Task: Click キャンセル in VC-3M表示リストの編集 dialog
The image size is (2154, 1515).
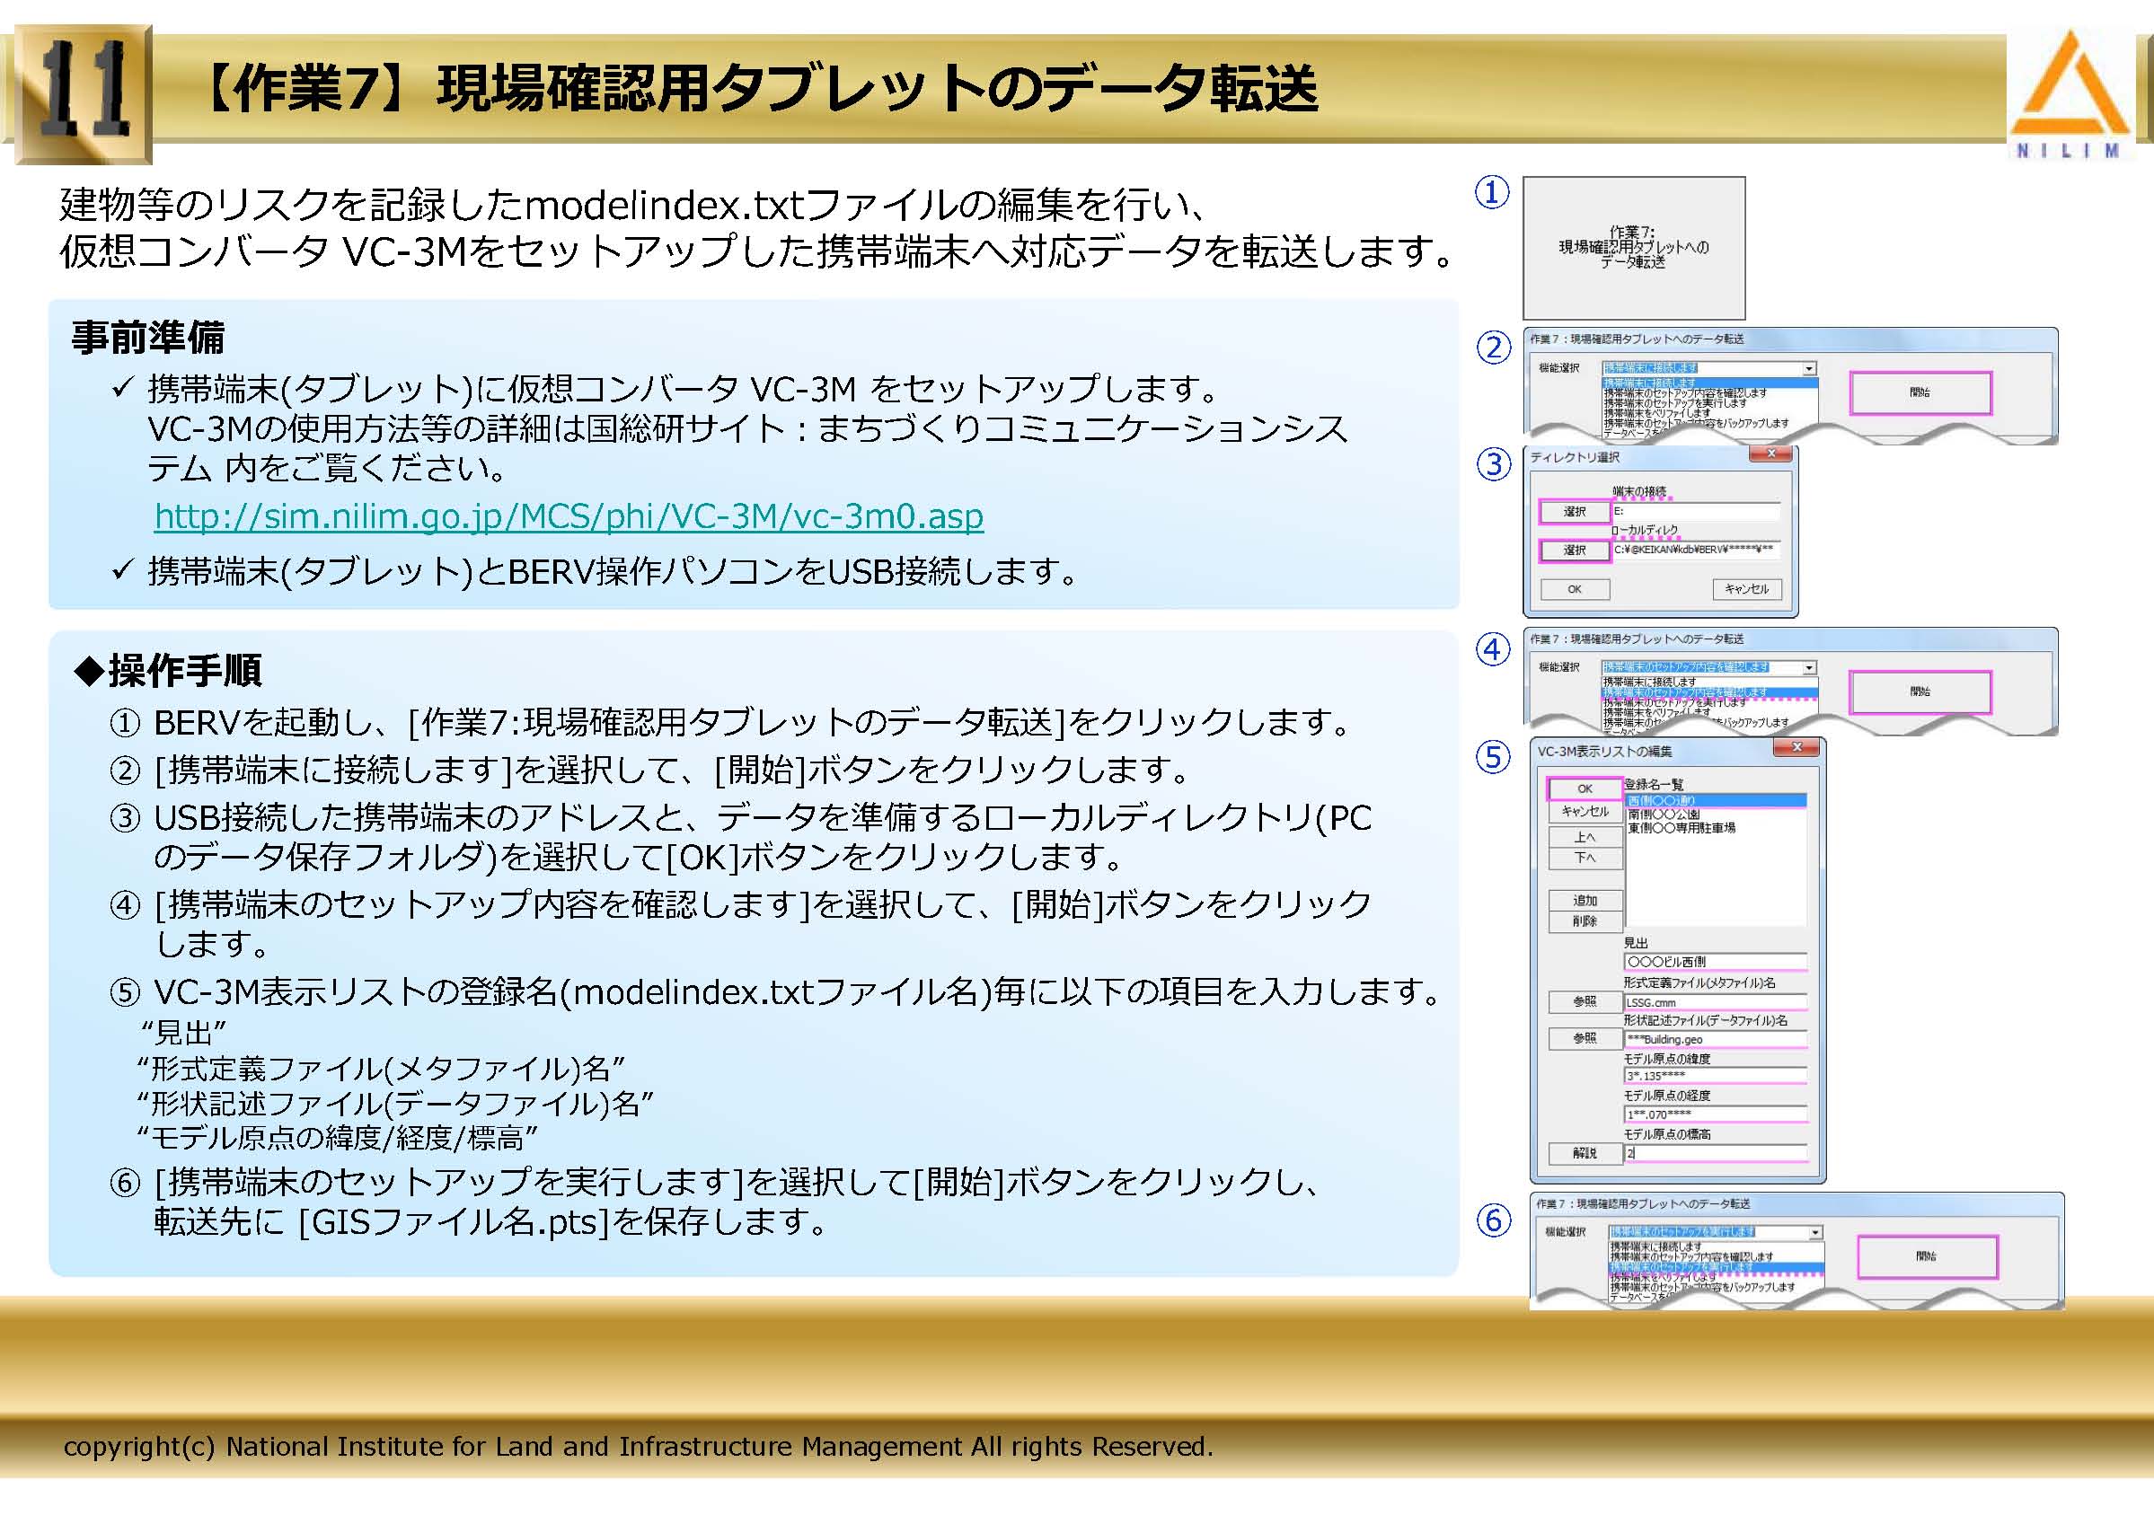Action: 1586,813
